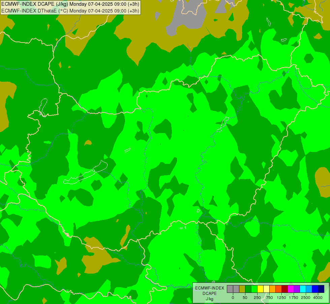Click the legend value label 250

click(x=257, y=298)
